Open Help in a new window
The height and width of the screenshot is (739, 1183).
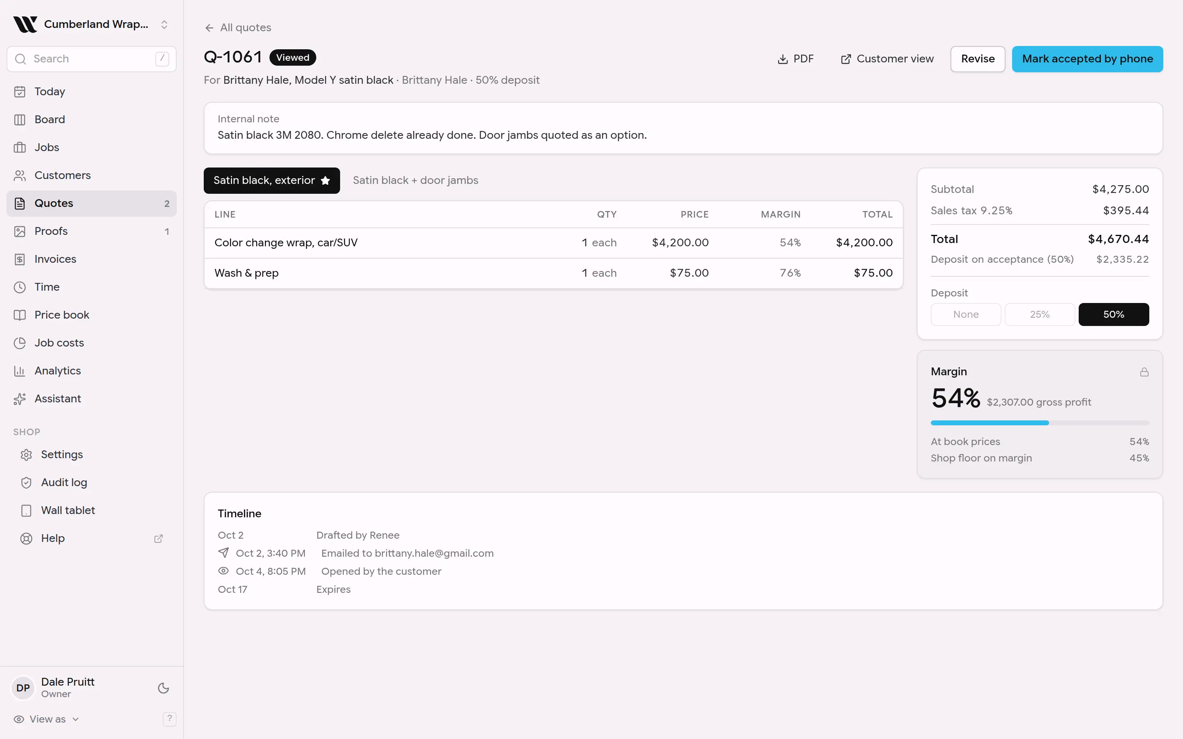point(92,538)
